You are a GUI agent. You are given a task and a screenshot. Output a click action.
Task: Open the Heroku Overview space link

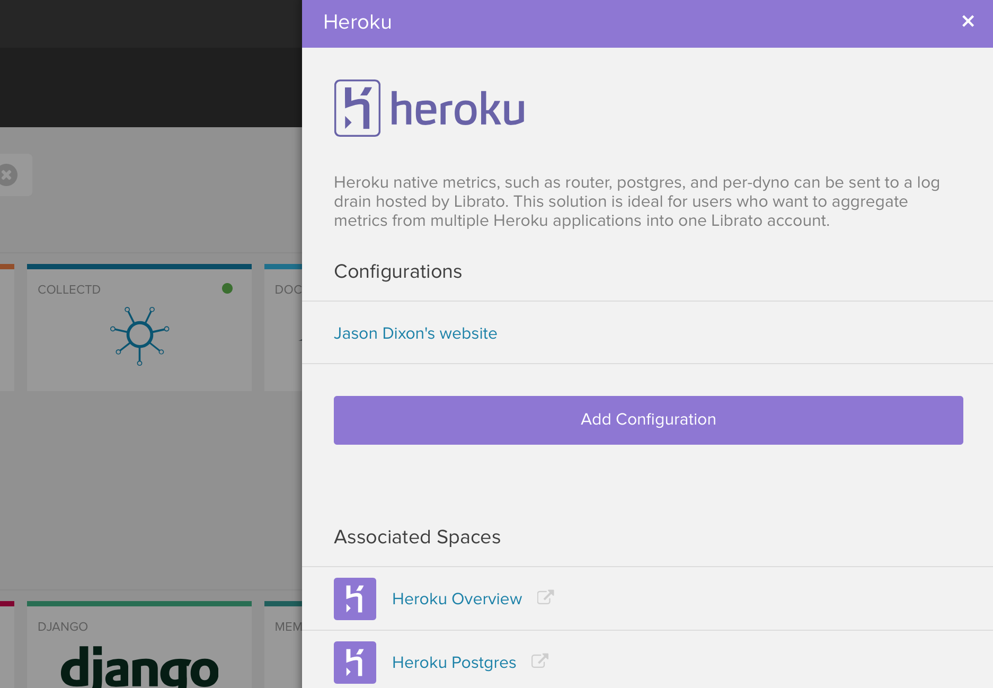point(457,599)
